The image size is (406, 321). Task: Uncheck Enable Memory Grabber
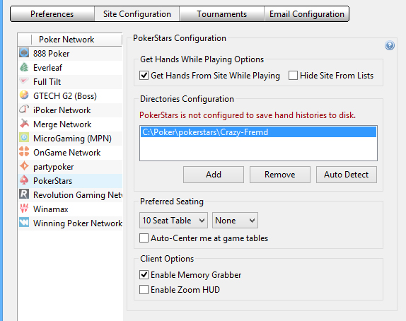tap(144, 274)
